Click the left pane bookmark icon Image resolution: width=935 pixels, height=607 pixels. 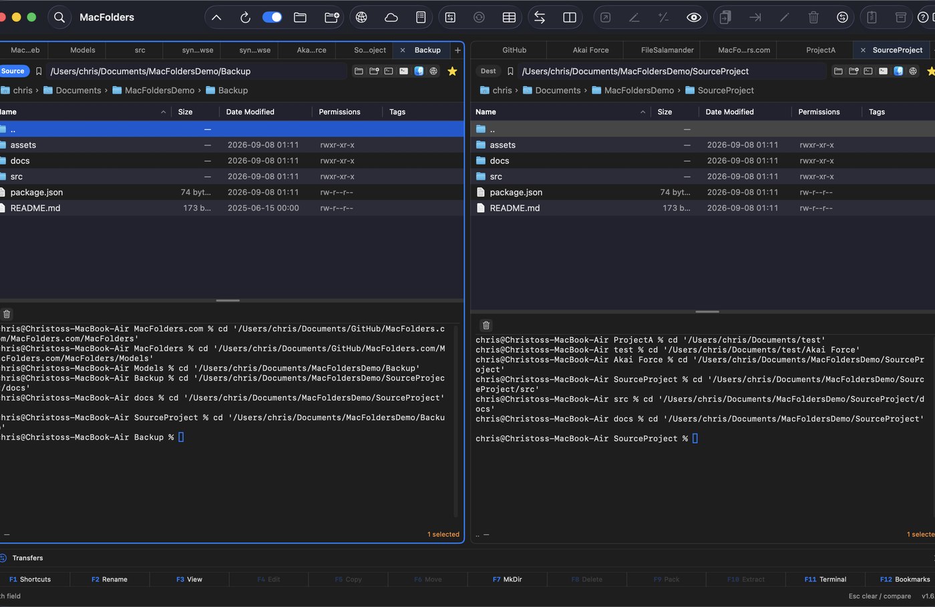tap(39, 71)
